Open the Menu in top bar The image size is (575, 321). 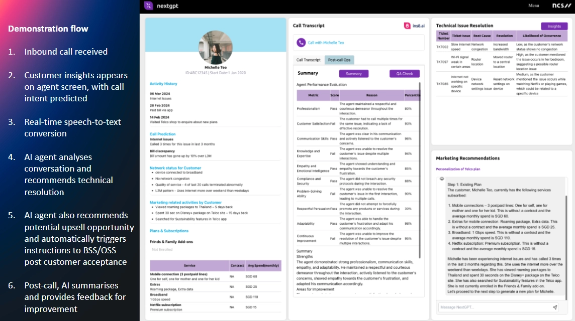click(x=534, y=6)
